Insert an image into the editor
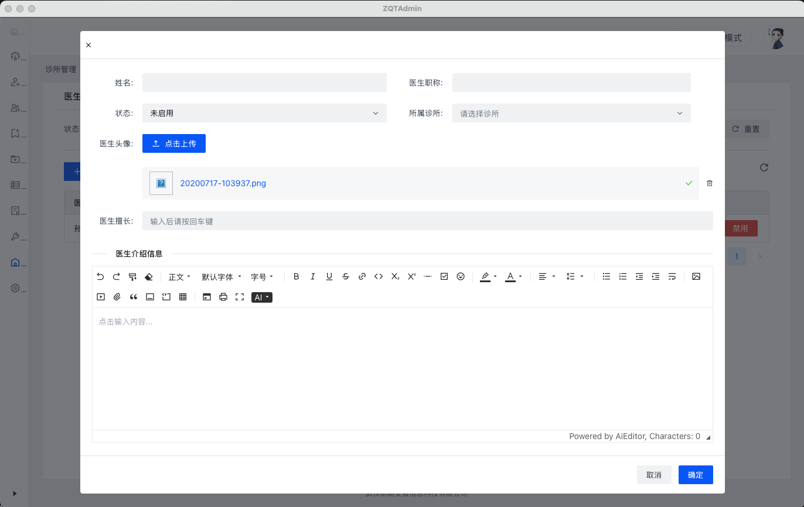Image resolution: width=804 pixels, height=507 pixels. click(696, 276)
